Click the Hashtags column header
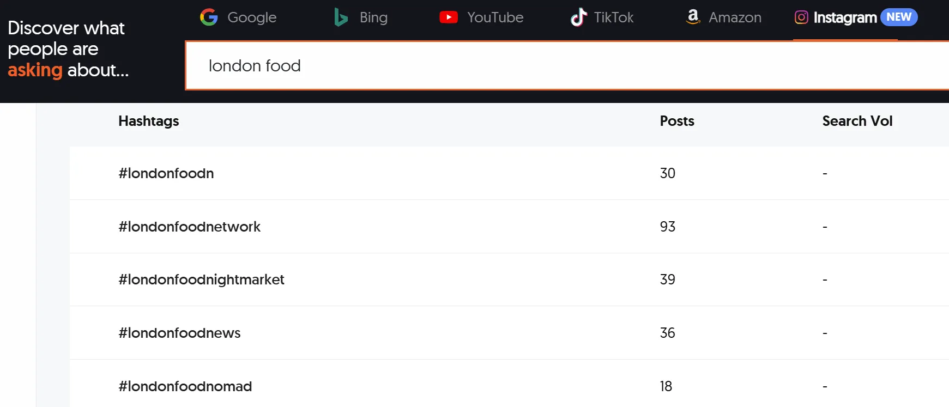Viewport: 949px width, 407px height. pyautogui.click(x=148, y=121)
